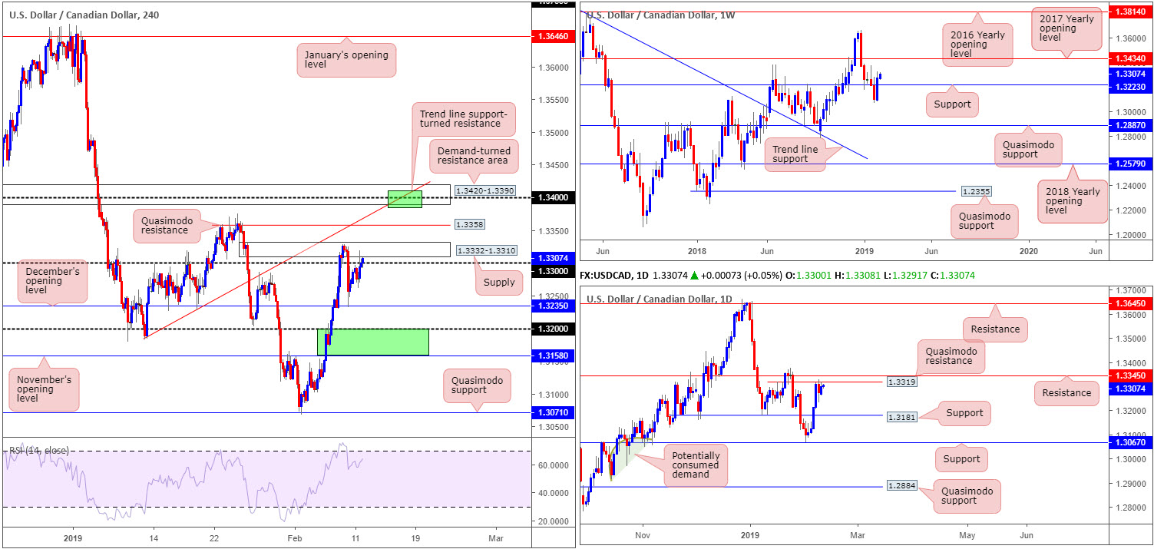This screenshot has height=549, width=1154.
Task: Click the 'RSI (14, close)' indicator label
Action: tap(38, 450)
